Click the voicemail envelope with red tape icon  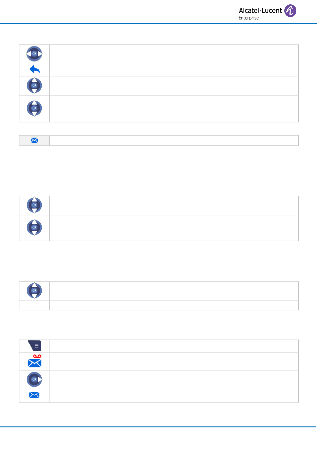[34, 361]
